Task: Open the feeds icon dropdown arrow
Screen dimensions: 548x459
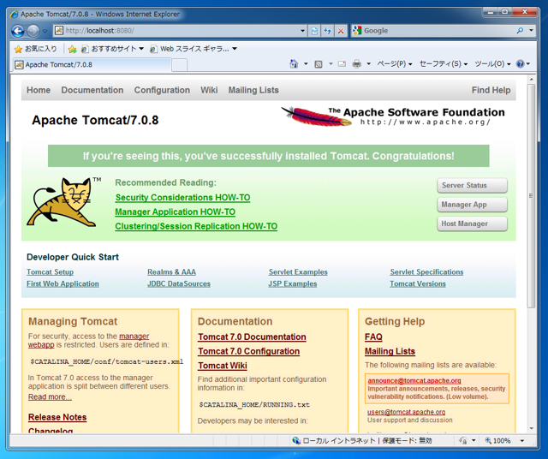Action: pyautogui.click(x=331, y=64)
